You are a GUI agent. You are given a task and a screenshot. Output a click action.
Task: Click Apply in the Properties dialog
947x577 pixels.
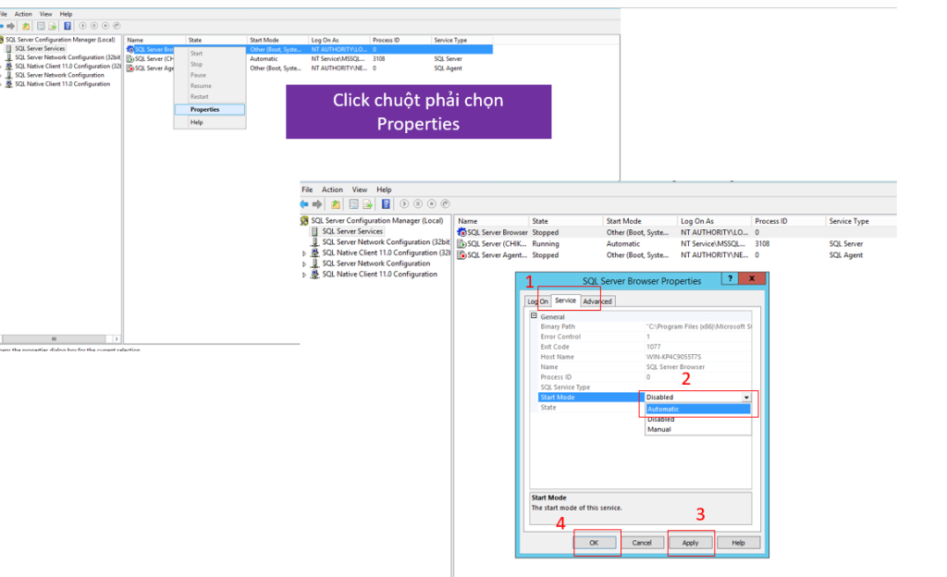(x=690, y=543)
